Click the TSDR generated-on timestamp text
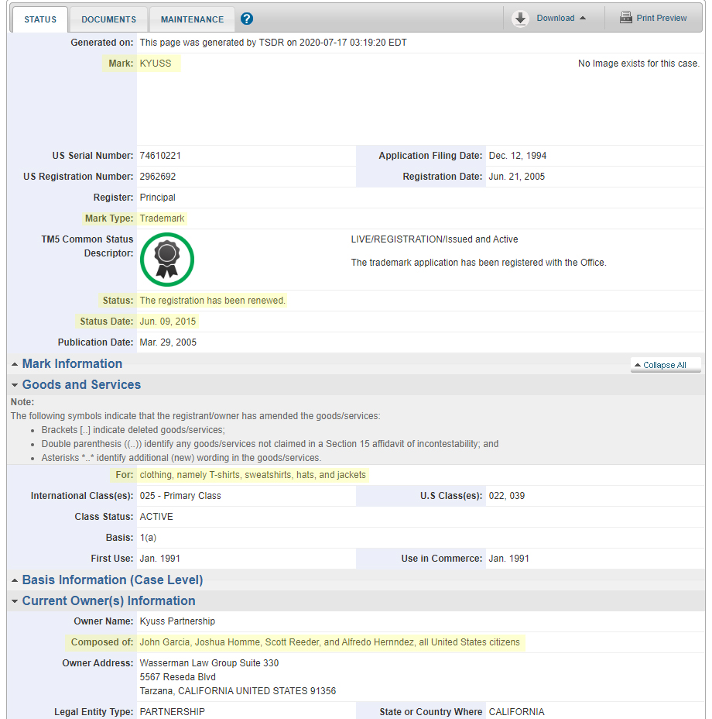712x719 pixels. [273, 43]
